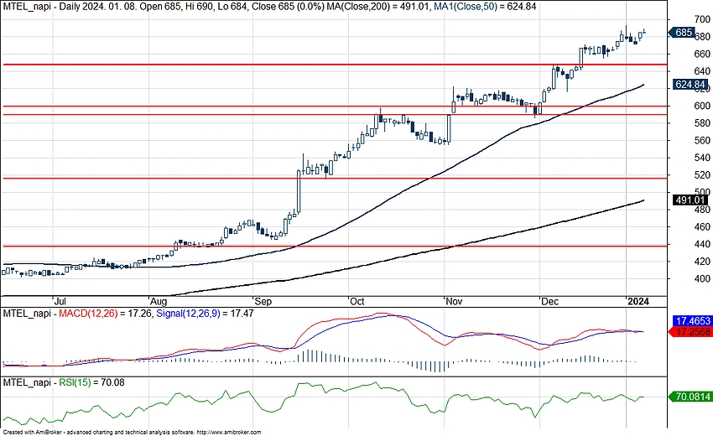Click the Jul date axis label

pos(60,301)
